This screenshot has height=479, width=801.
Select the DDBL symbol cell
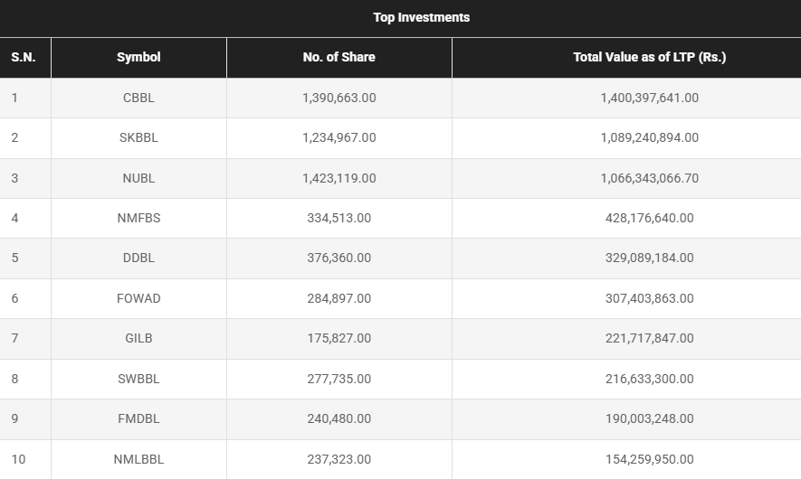point(138,258)
